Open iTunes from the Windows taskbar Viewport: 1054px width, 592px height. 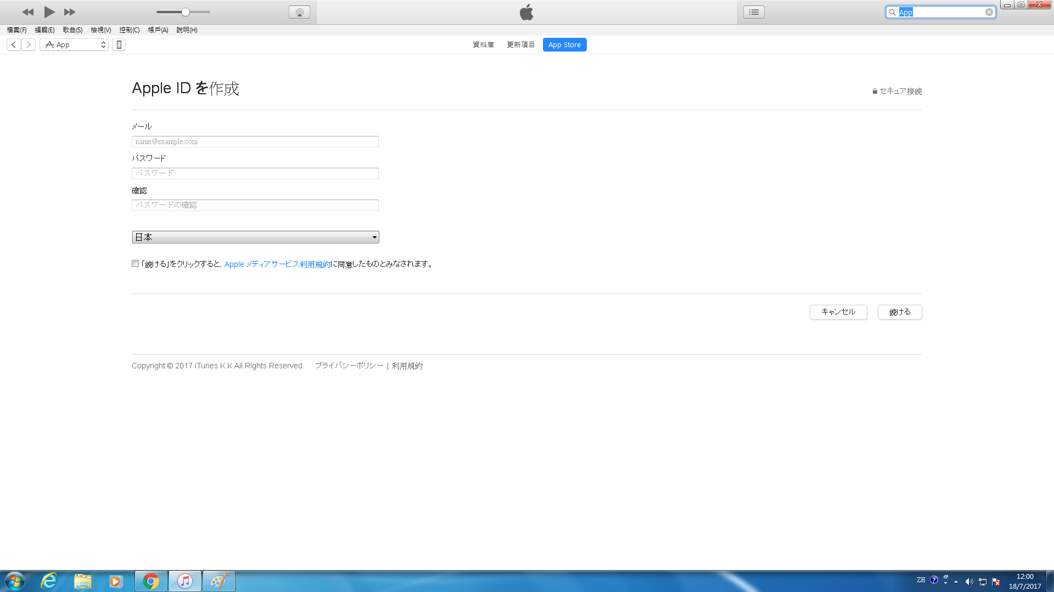tap(185, 581)
